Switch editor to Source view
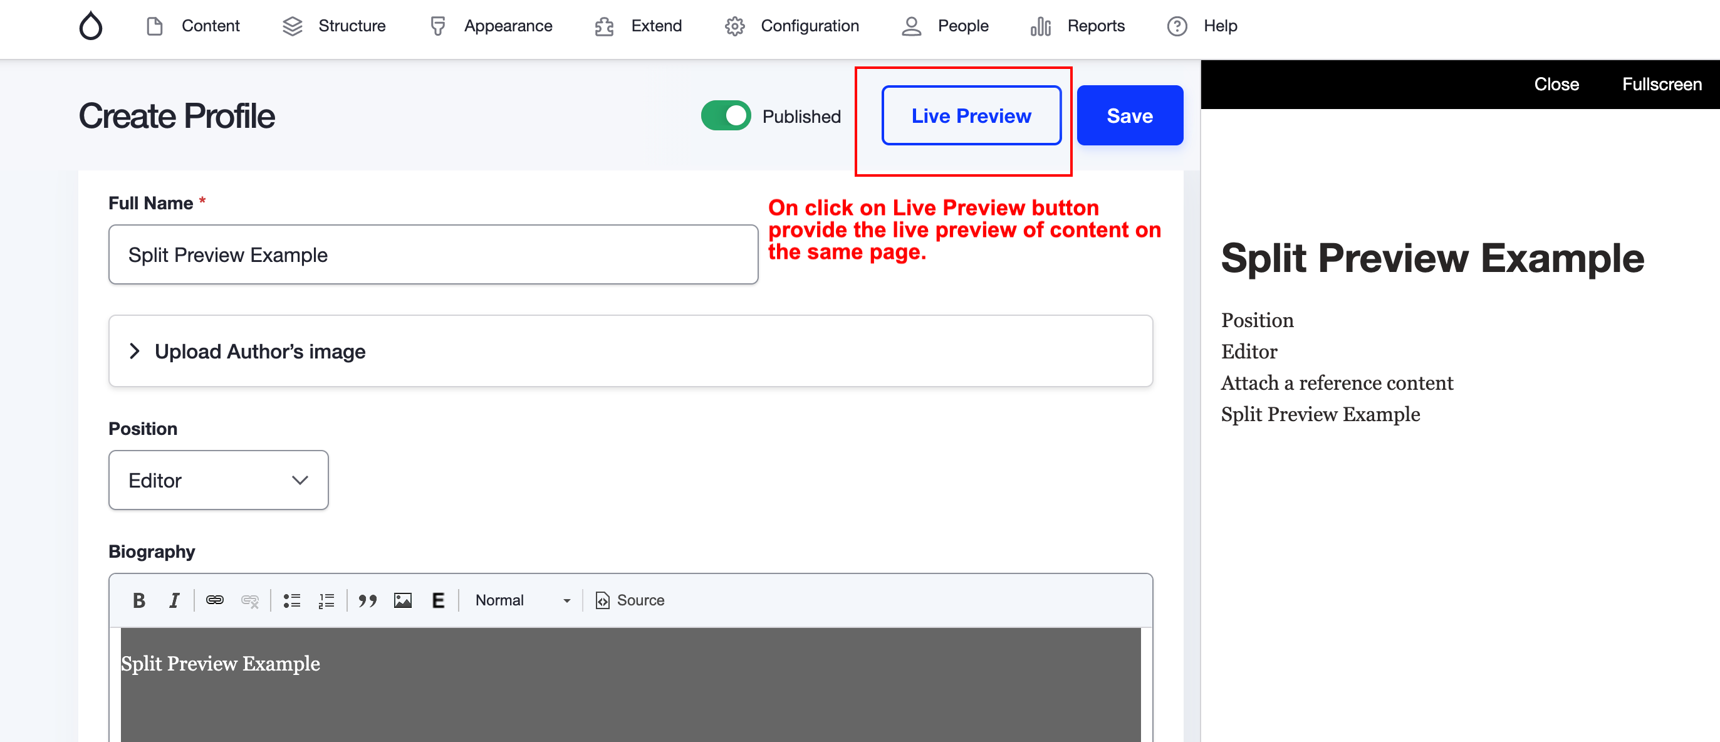 coord(630,600)
